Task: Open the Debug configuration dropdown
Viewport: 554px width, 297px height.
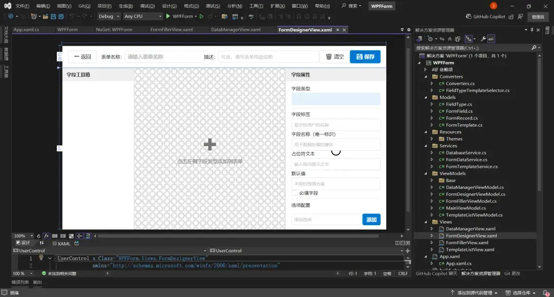Action: click(x=109, y=16)
